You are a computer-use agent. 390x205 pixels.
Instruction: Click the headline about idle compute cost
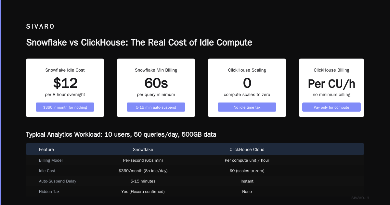[x=139, y=43]
